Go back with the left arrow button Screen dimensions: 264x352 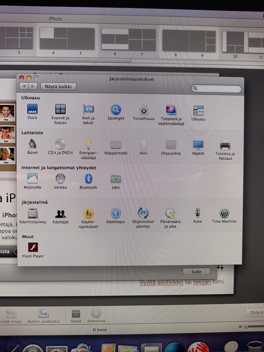[x=24, y=86]
